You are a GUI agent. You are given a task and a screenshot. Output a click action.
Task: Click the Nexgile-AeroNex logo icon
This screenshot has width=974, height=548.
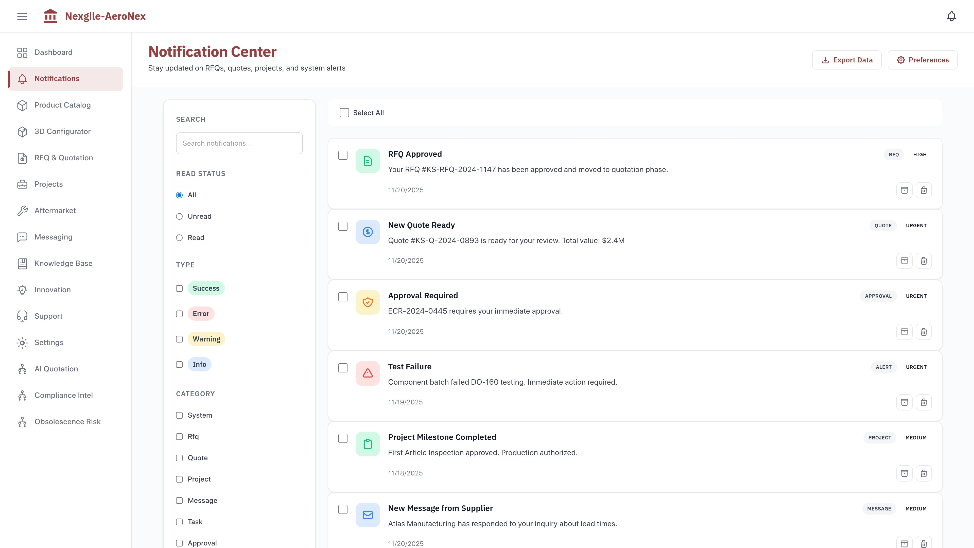click(50, 16)
